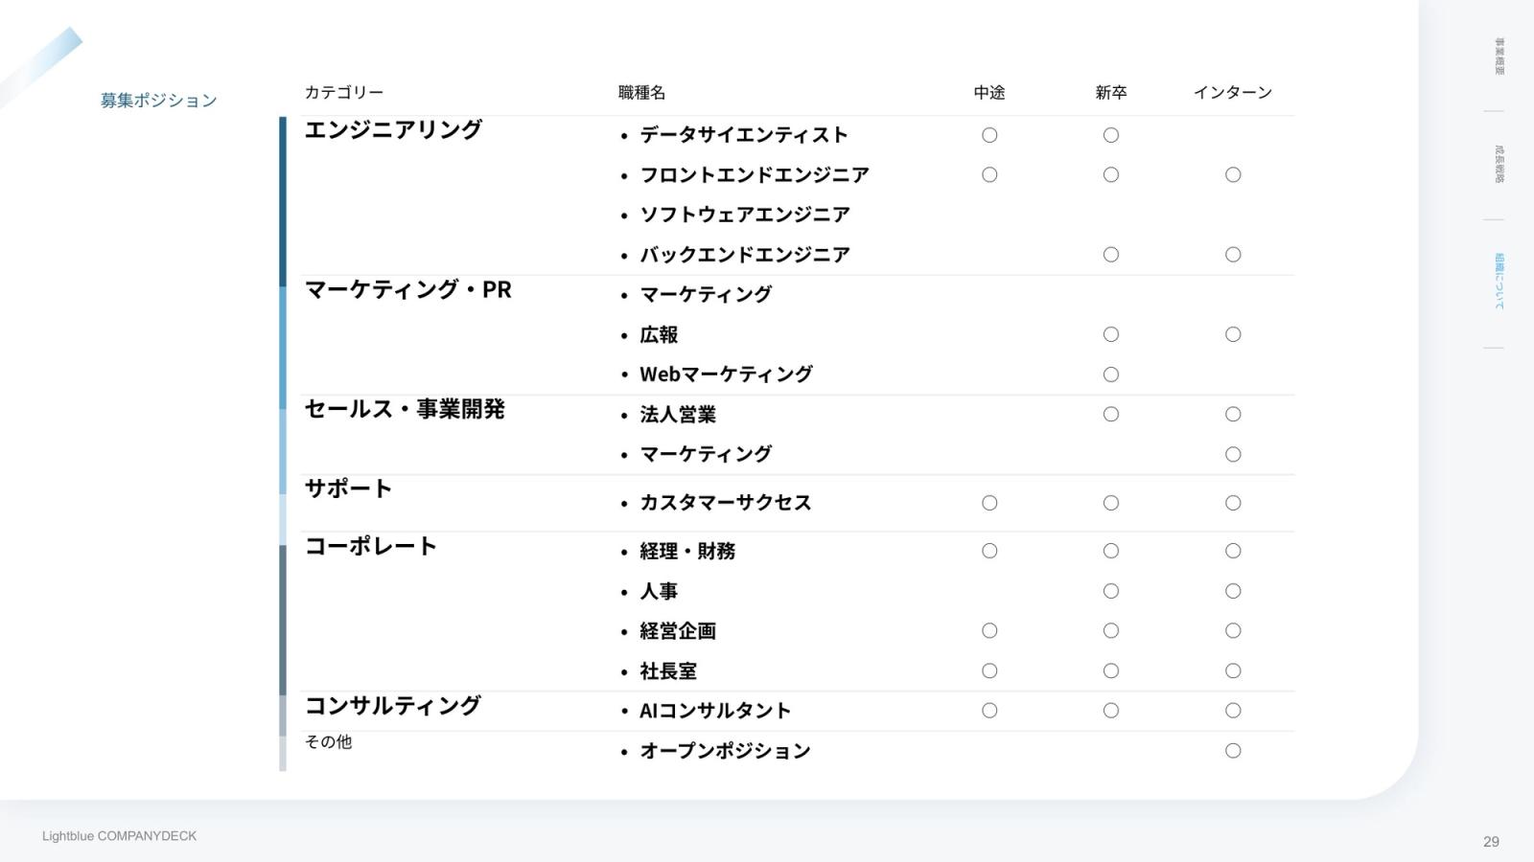Open the 事業概要 section tab
The width and height of the screenshot is (1534, 862).
(1499, 57)
